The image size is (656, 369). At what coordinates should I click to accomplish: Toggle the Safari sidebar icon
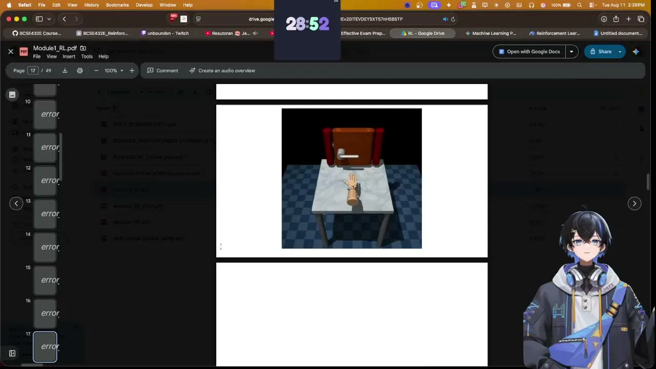39,19
